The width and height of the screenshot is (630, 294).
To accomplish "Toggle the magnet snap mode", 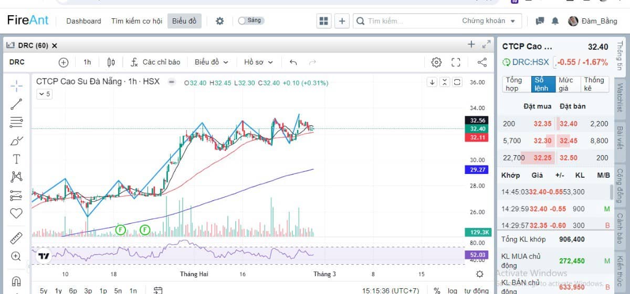I will pyautogui.click(x=16, y=281).
